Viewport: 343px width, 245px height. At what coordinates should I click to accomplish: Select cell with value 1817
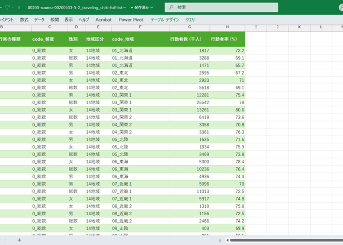click(189, 50)
